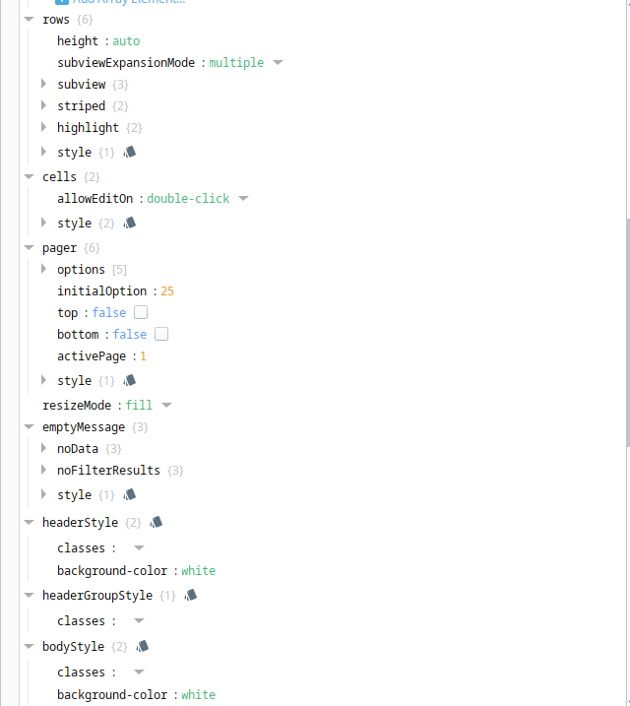The image size is (630, 706).
Task: Enable the pager bottom checkbox
Action: point(161,334)
